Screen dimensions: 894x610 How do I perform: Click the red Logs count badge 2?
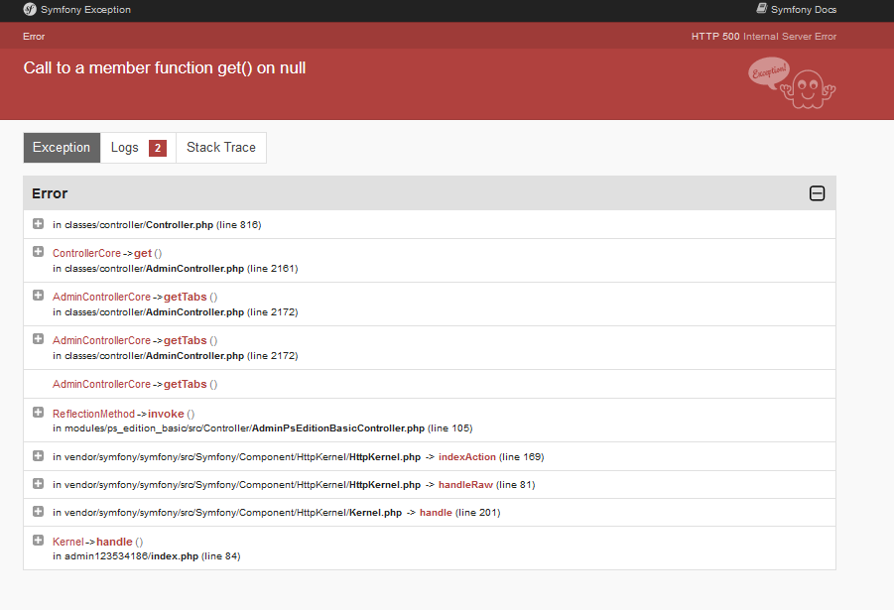[158, 148]
